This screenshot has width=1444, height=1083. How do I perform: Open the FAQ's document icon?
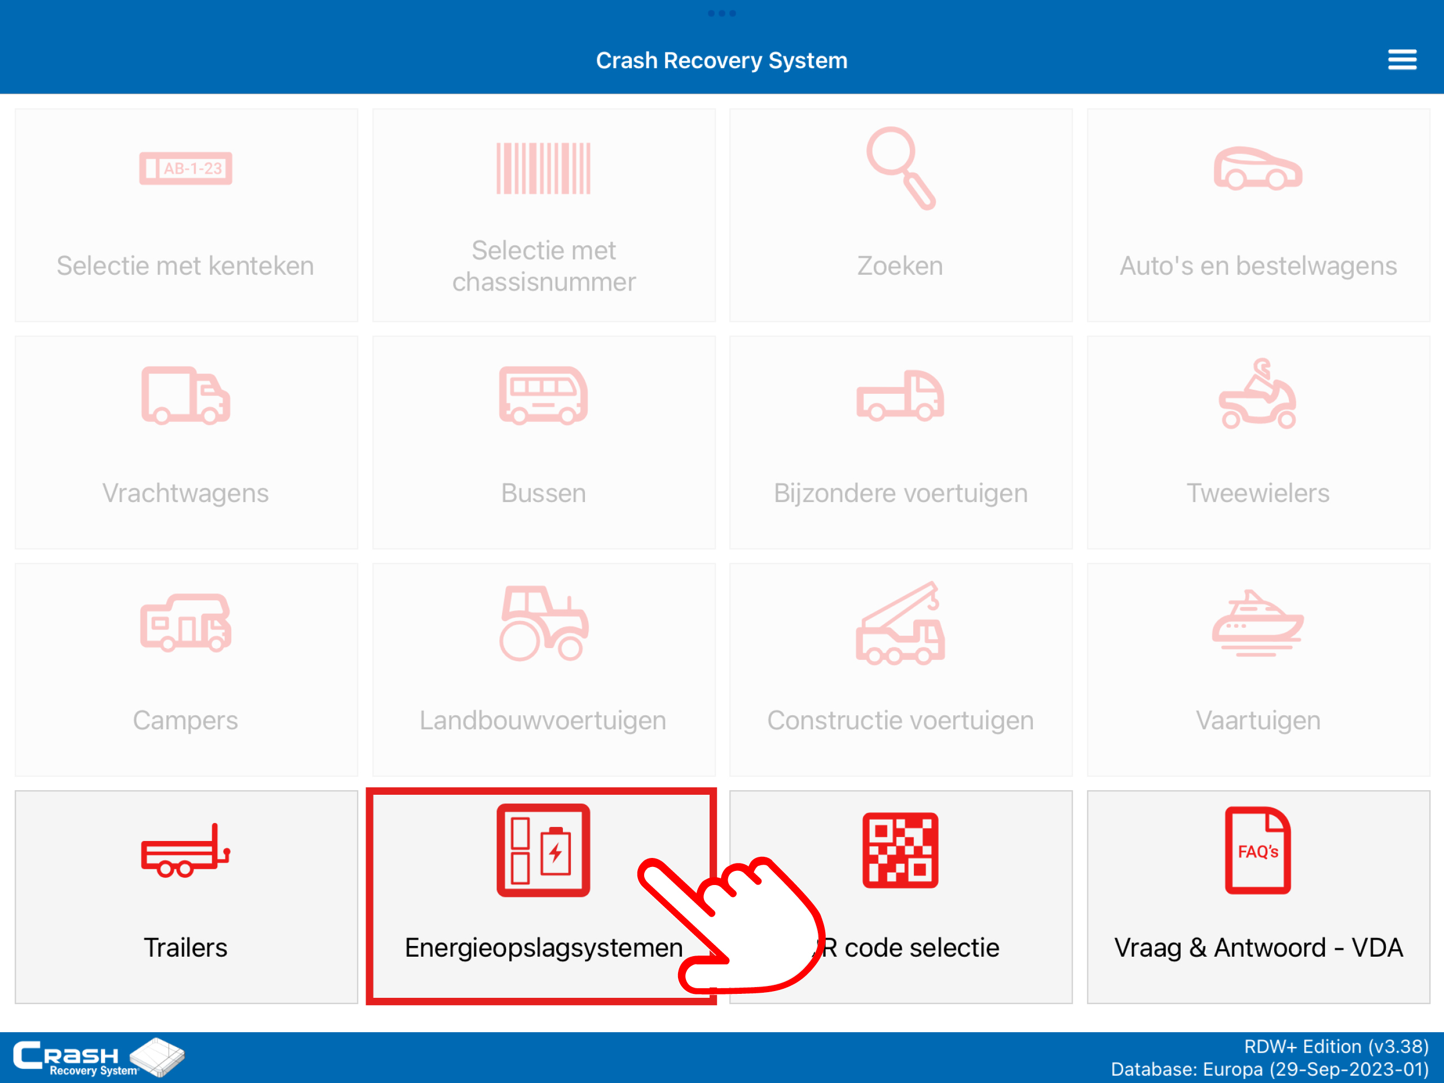[1258, 850]
